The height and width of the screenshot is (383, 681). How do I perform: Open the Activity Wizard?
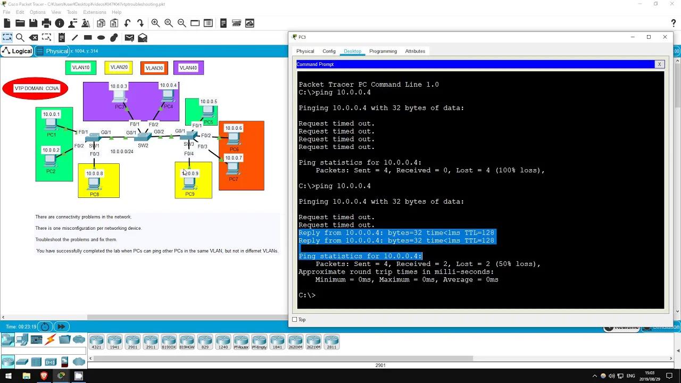coord(86,23)
